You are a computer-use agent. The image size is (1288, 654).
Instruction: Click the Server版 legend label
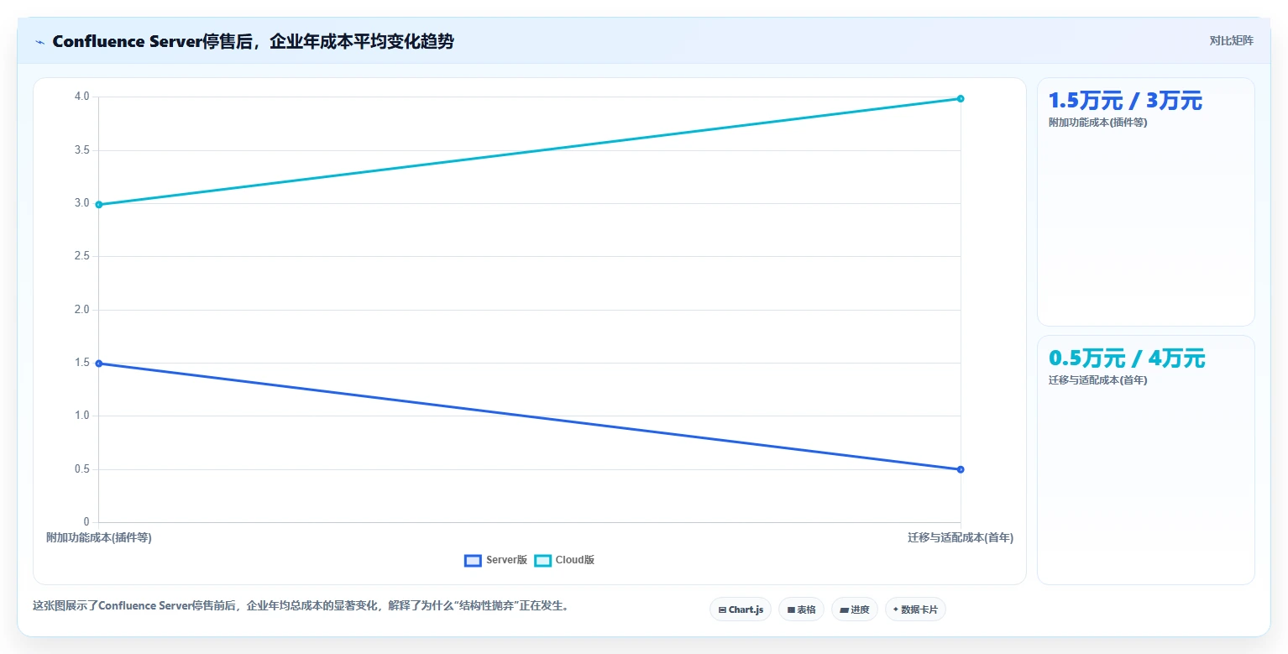pyautogui.click(x=506, y=560)
